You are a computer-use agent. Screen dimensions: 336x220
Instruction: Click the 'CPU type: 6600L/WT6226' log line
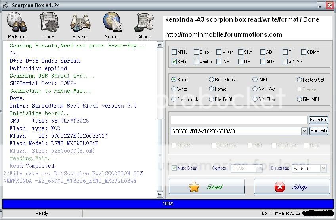49,121
